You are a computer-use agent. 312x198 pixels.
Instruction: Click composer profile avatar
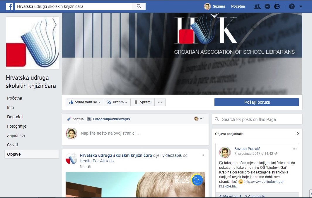coord(71,133)
